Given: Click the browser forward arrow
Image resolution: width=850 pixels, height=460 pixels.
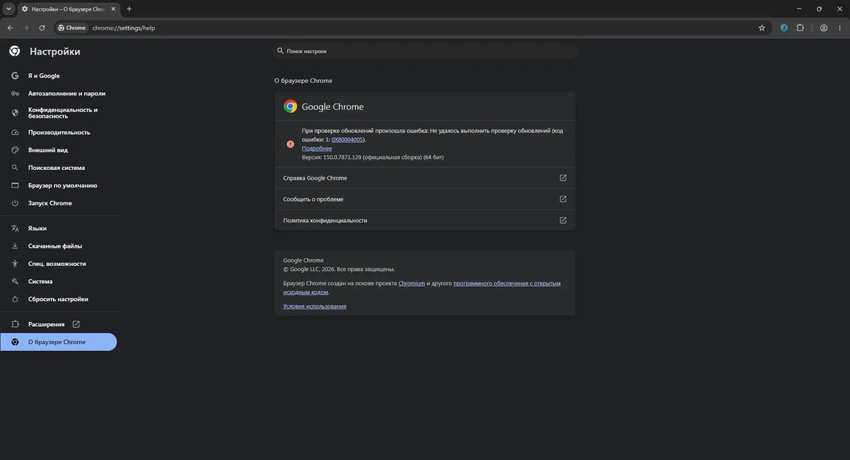Looking at the screenshot, I should pyautogui.click(x=26, y=28).
